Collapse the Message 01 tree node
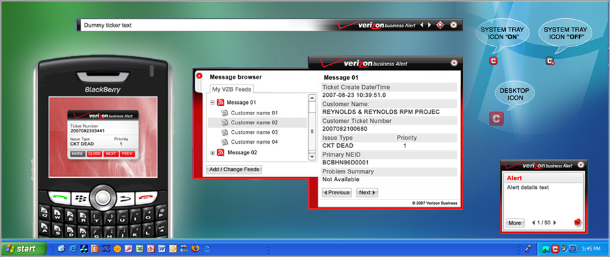610x257 pixels. (213, 103)
